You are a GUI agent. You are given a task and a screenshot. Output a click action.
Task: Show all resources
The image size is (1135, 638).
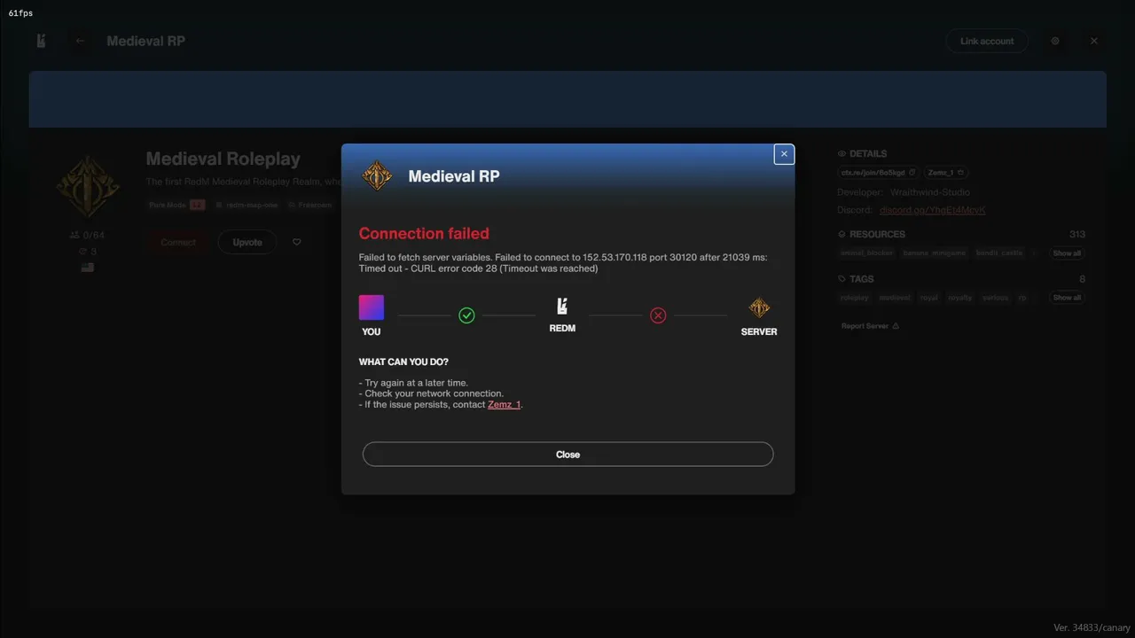click(x=1067, y=253)
